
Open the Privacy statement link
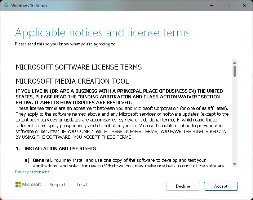coord(32,172)
